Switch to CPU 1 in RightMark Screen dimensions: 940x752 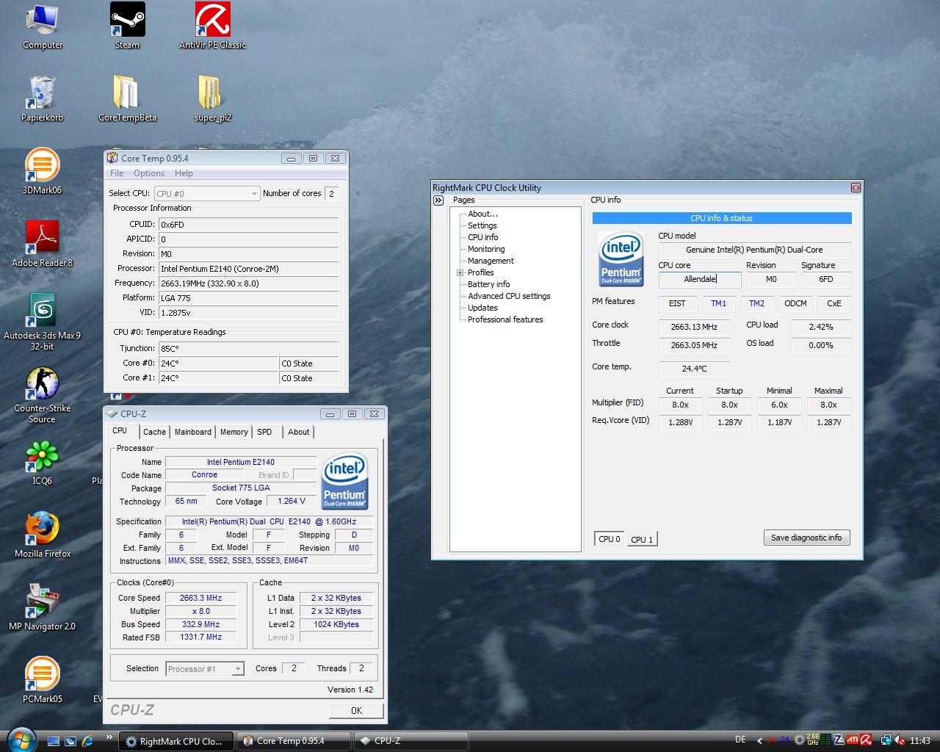[x=642, y=539]
